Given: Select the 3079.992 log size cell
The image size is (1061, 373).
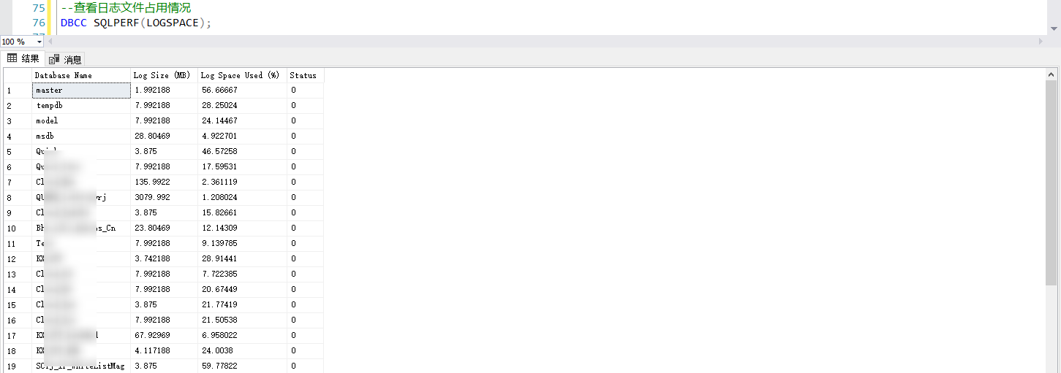Looking at the screenshot, I should click(x=164, y=197).
